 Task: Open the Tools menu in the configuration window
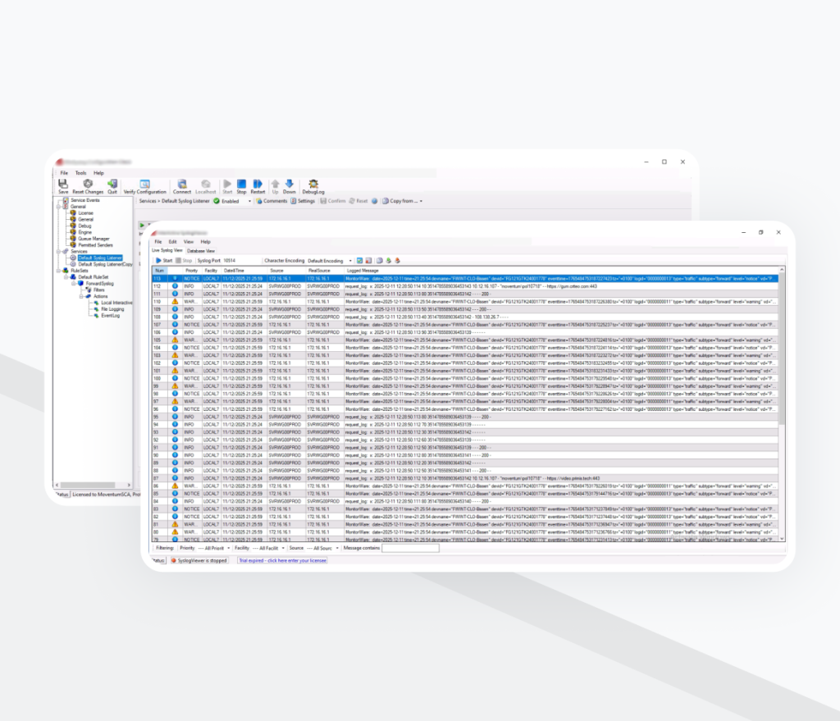[80, 173]
